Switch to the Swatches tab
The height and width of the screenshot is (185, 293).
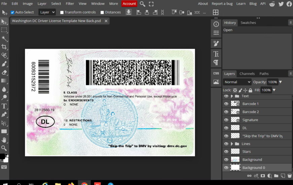(248, 23)
